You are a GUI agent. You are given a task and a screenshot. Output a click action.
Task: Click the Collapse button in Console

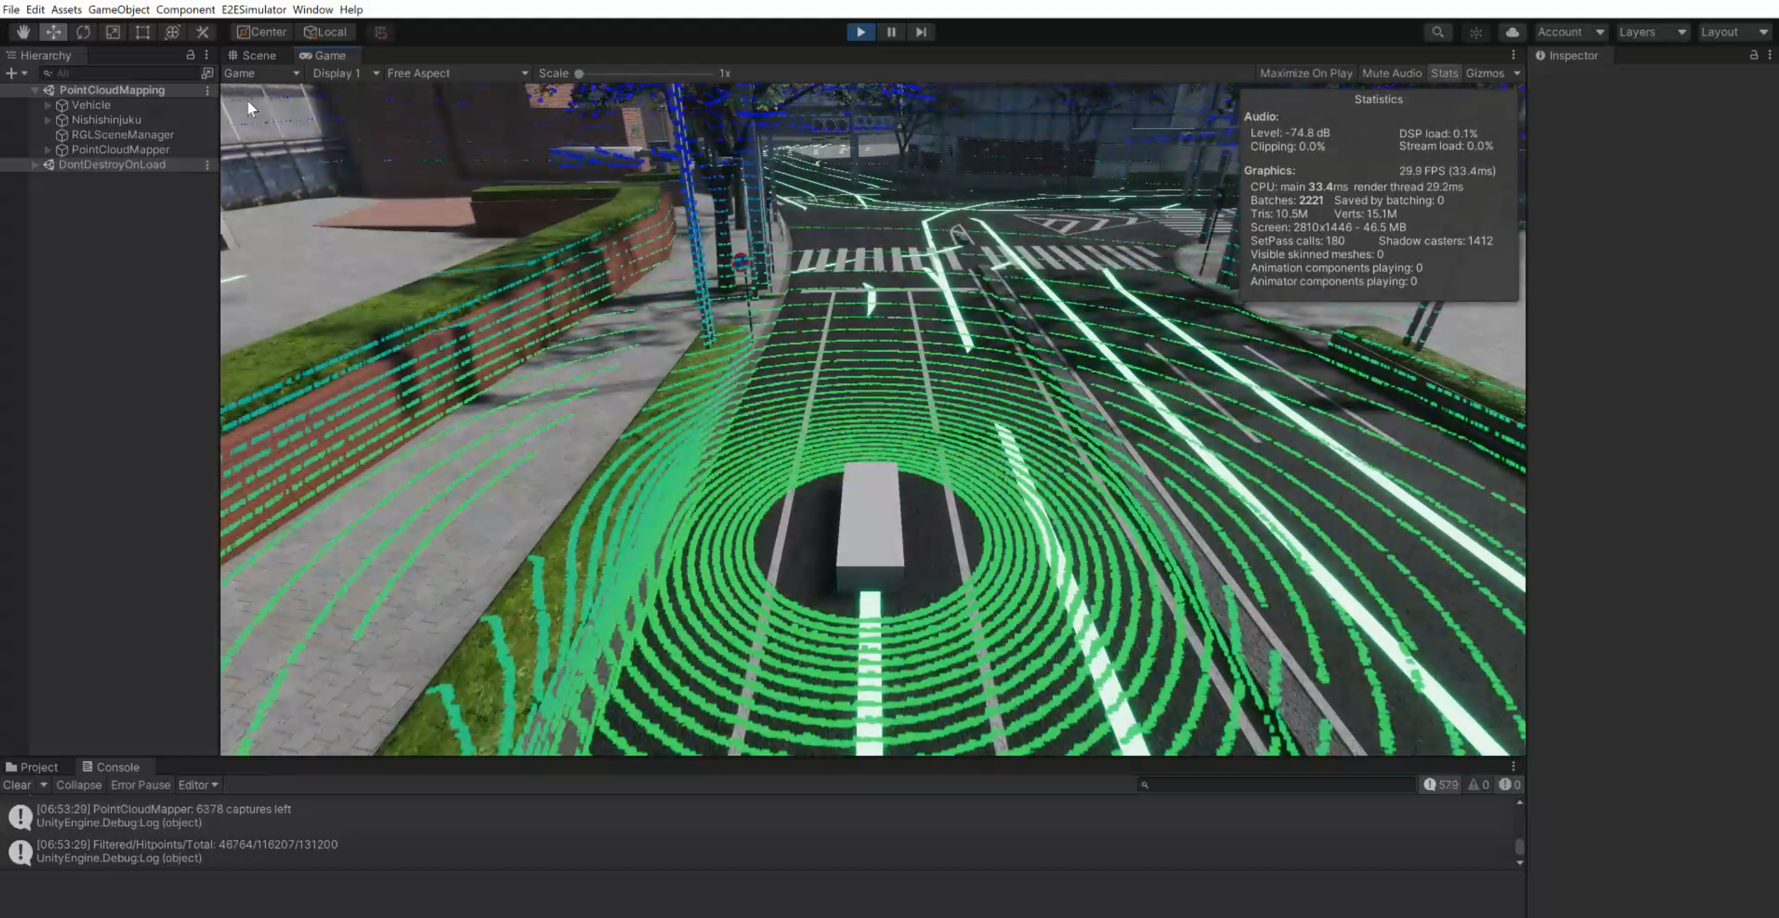tap(79, 785)
